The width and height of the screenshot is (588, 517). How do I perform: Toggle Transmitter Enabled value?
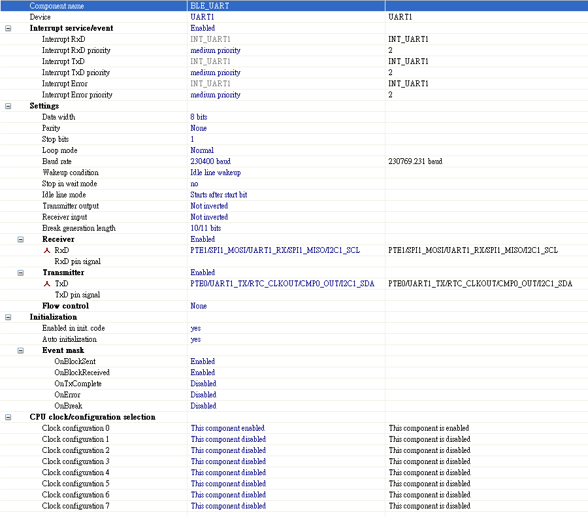pos(203,273)
